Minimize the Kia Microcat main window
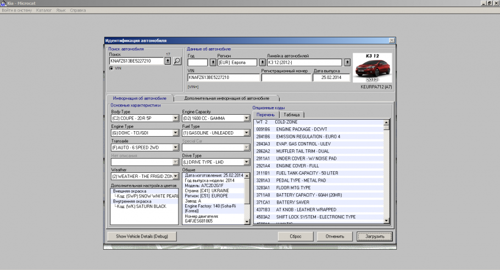Screen dimensions: 500x270 coord(484,3)
